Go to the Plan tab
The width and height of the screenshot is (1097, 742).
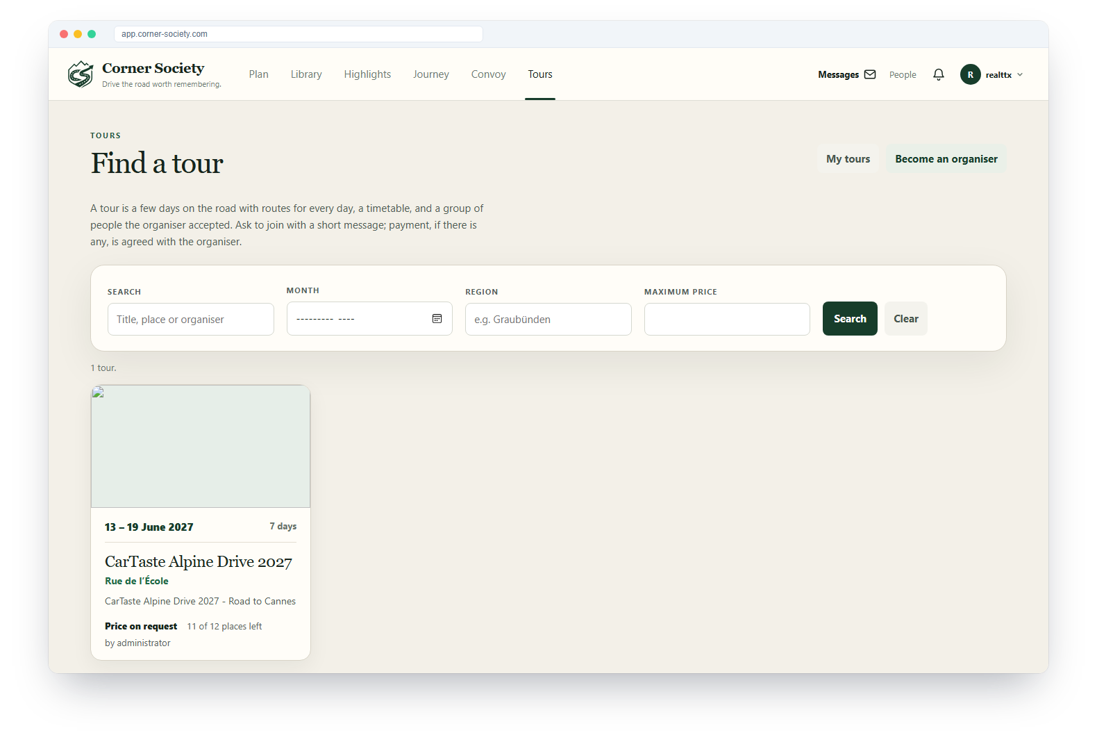click(x=259, y=74)
